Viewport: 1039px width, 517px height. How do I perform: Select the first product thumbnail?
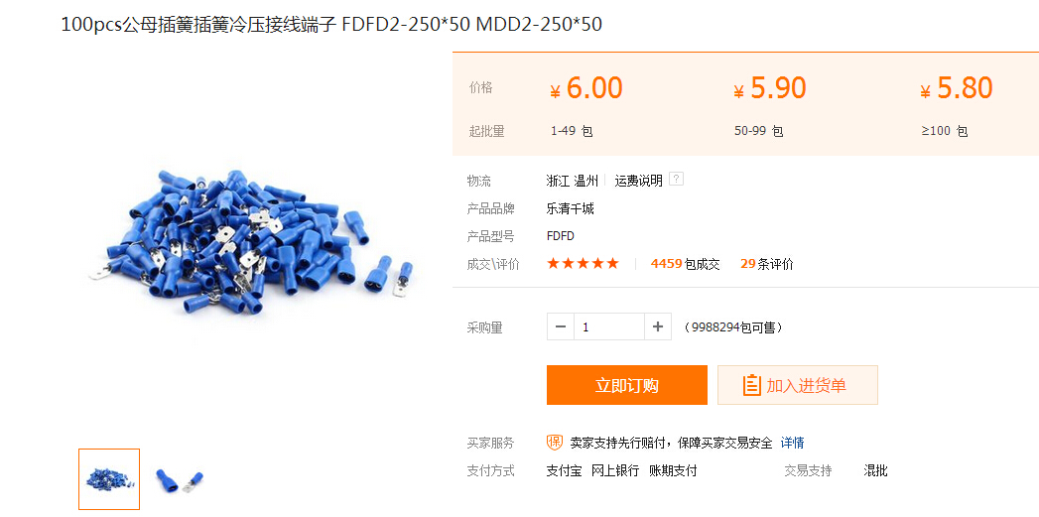[109, 479]
